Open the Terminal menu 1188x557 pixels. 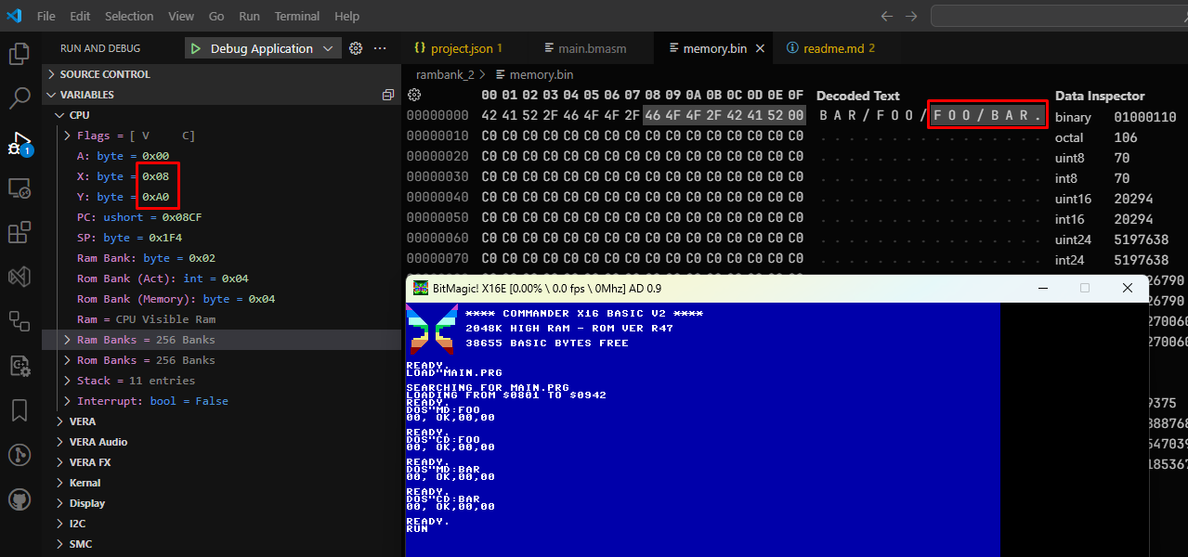tap(297, 17)
